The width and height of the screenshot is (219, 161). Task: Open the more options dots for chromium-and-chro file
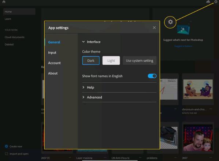point(211,109)
